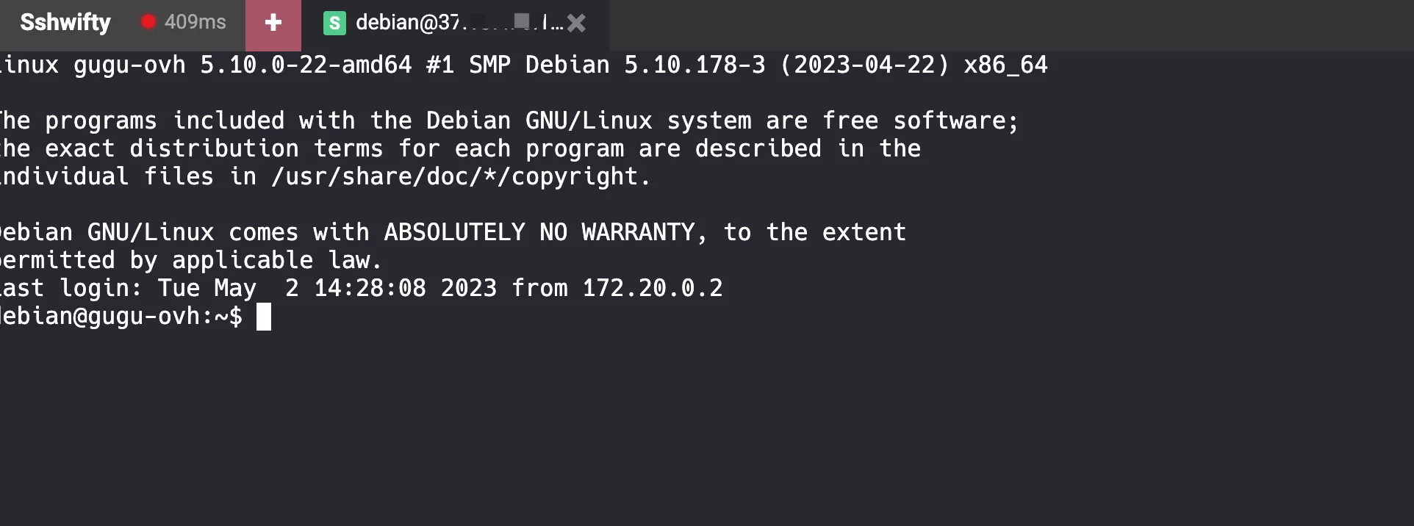
Task: Open the 409ms latency status indicator
Action: pyautogui.click(x=184, y=22)
